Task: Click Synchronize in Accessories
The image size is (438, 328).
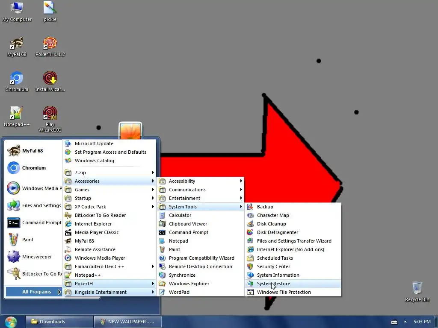Action: [200, 275]
